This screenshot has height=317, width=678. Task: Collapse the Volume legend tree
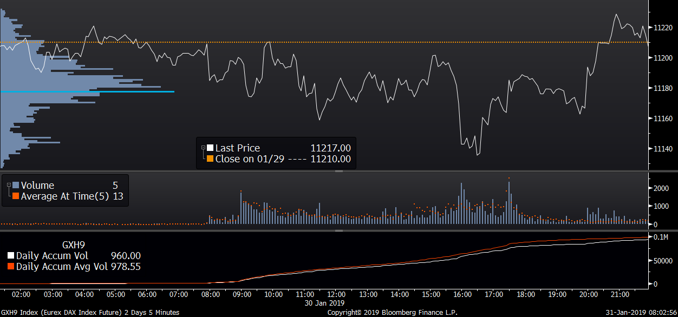pos(9,185)
